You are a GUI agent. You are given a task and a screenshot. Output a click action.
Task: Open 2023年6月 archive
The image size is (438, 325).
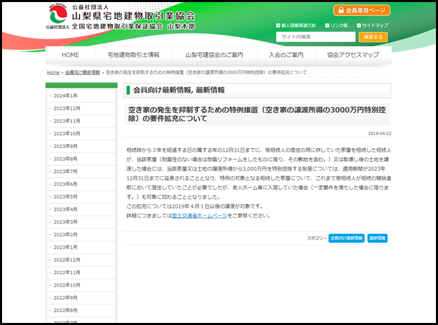coord(81,184)
